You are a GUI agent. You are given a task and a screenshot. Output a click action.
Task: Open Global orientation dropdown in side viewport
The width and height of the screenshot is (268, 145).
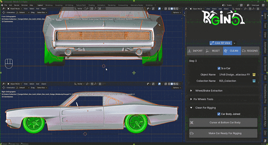[x=80, y=84]
